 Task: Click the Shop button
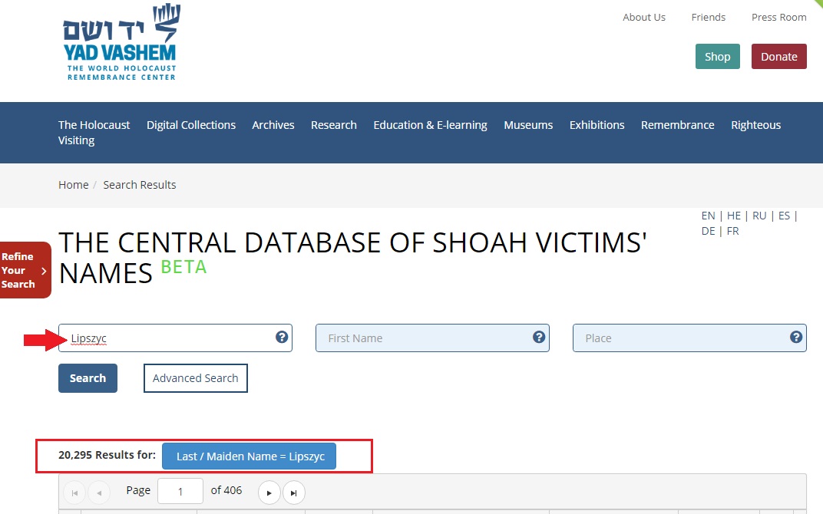717,57
